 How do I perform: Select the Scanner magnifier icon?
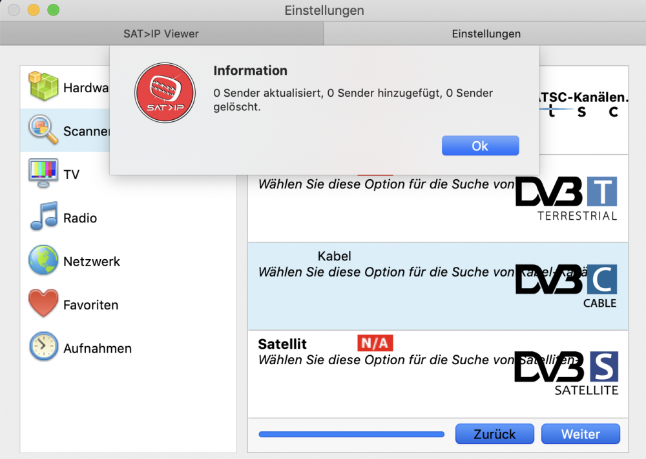click(x=43, y=130)
